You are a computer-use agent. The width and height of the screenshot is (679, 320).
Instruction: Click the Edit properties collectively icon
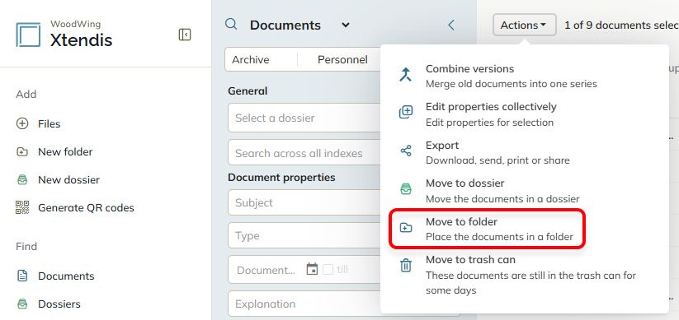point(405,113)
